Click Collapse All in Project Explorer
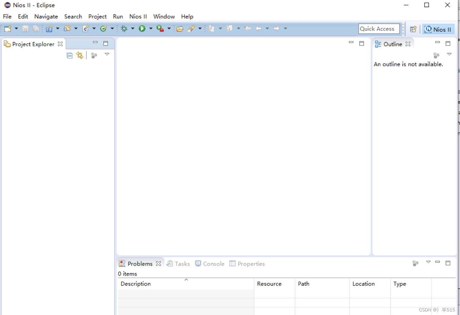 (69, 55)
